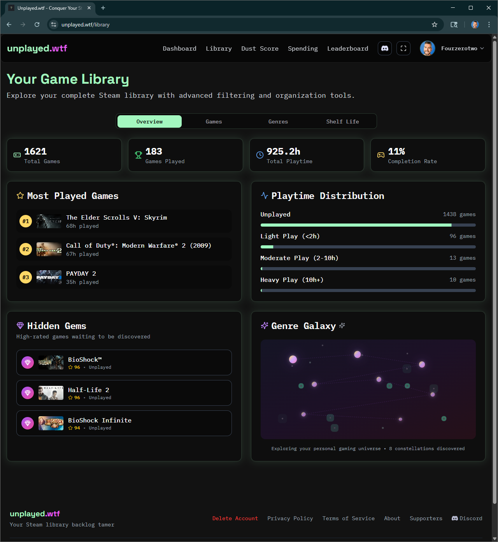Switch to the Genres tab
Viewport: 498px width, 542px height.
pyautogui.click(x=278, y=121)
